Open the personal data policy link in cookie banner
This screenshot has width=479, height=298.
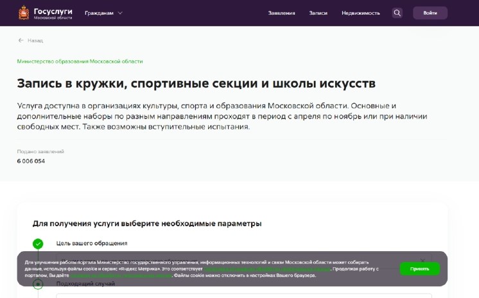click(267, 269)
